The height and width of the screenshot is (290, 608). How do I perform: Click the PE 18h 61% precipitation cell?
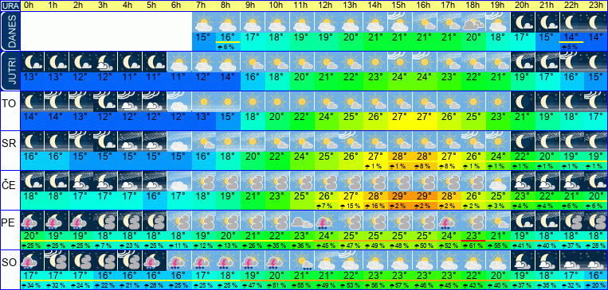click(x=473, y=246)
